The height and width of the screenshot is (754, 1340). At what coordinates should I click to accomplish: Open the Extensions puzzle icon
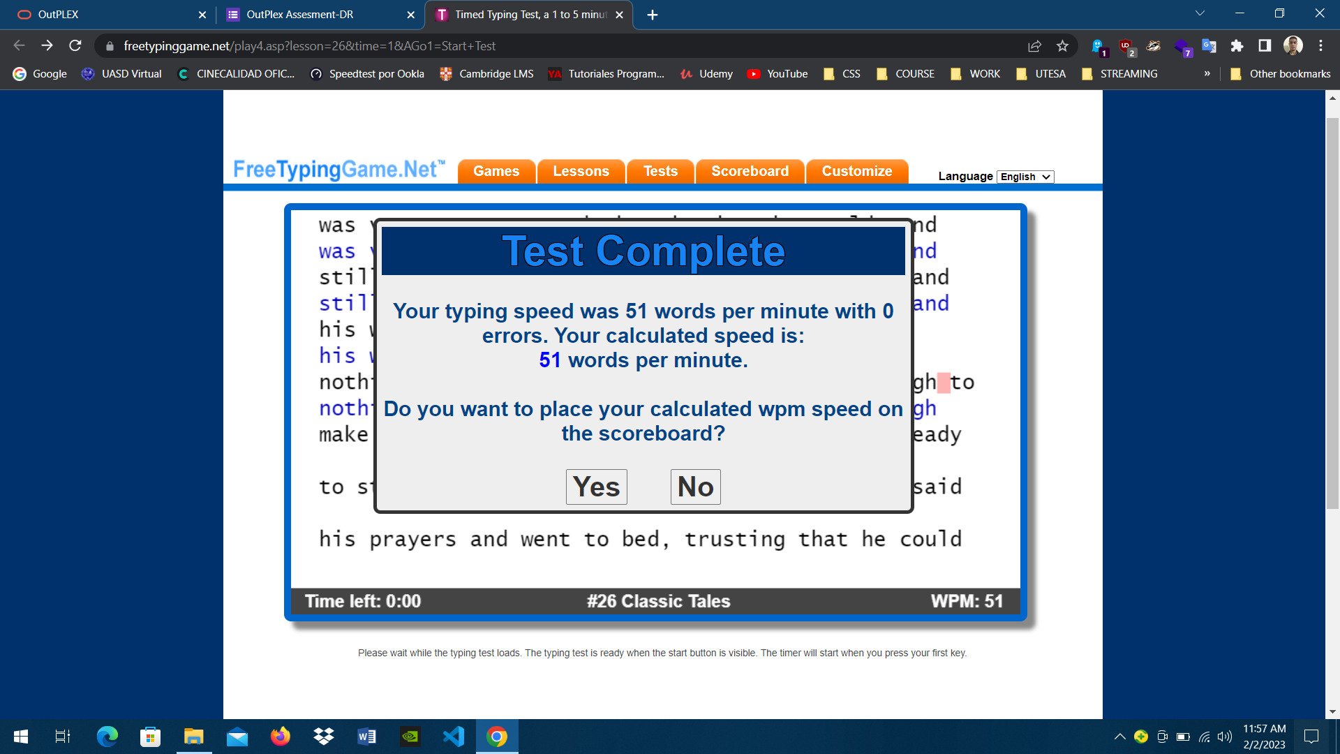1237,46
